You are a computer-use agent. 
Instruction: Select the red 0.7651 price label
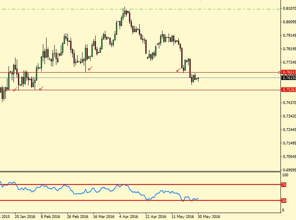[x=289, y=72]
